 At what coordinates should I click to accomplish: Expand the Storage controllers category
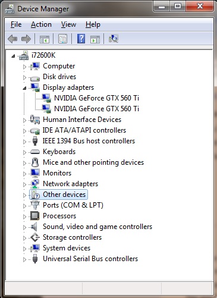click(24, 238)
